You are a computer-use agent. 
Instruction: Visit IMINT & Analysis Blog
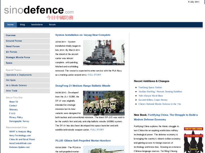(x=20, y=132)
